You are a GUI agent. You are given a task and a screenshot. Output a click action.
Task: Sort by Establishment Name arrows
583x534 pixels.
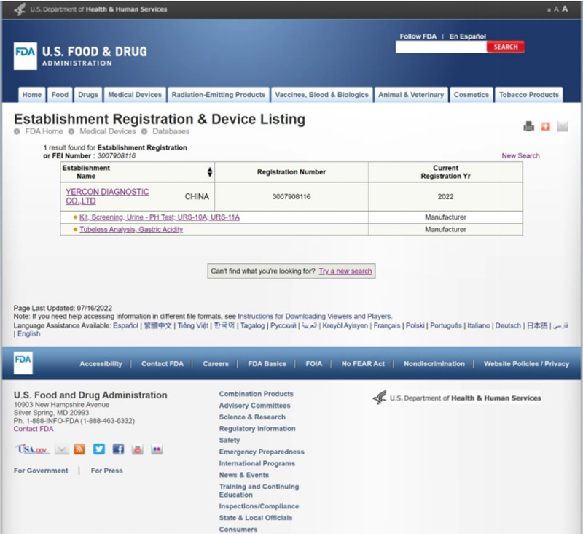click(210, 172)
